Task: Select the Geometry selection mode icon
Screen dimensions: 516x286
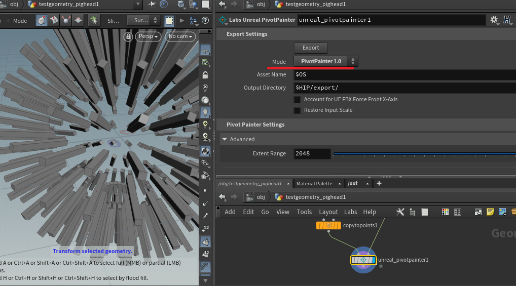Action: point(54,20)
